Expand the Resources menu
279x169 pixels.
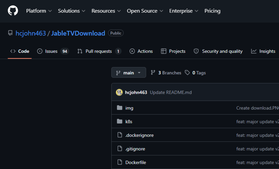[106, 11]
